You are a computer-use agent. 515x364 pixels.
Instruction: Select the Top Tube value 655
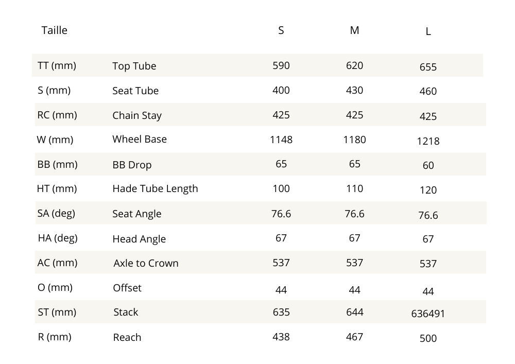[x=428, y=67]
